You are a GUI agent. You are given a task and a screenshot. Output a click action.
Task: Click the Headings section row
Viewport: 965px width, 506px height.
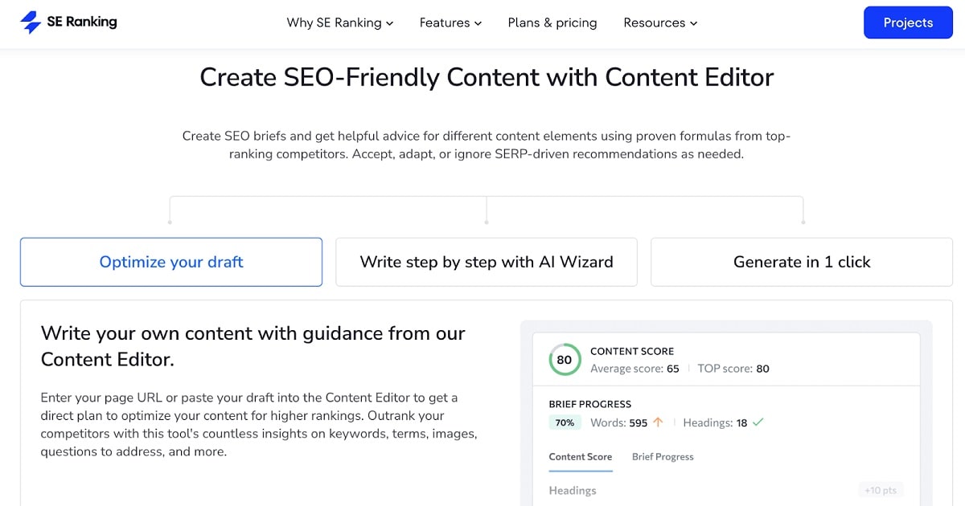572,490
